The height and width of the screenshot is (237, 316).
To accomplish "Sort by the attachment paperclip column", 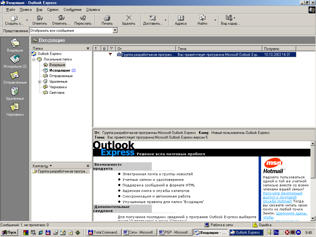I will click(x=104, y=48).
